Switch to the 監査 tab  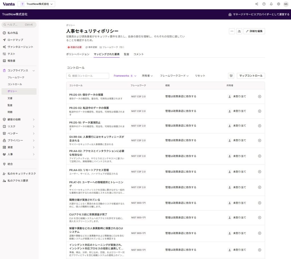126,54
